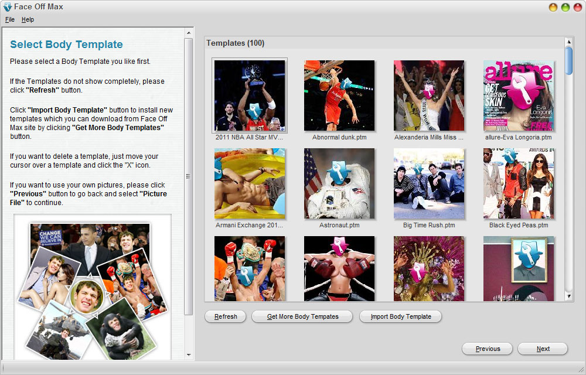Screen dimensions: 586x375
Task: Click the templates list scroll down arrow
Action: [569, 296]
